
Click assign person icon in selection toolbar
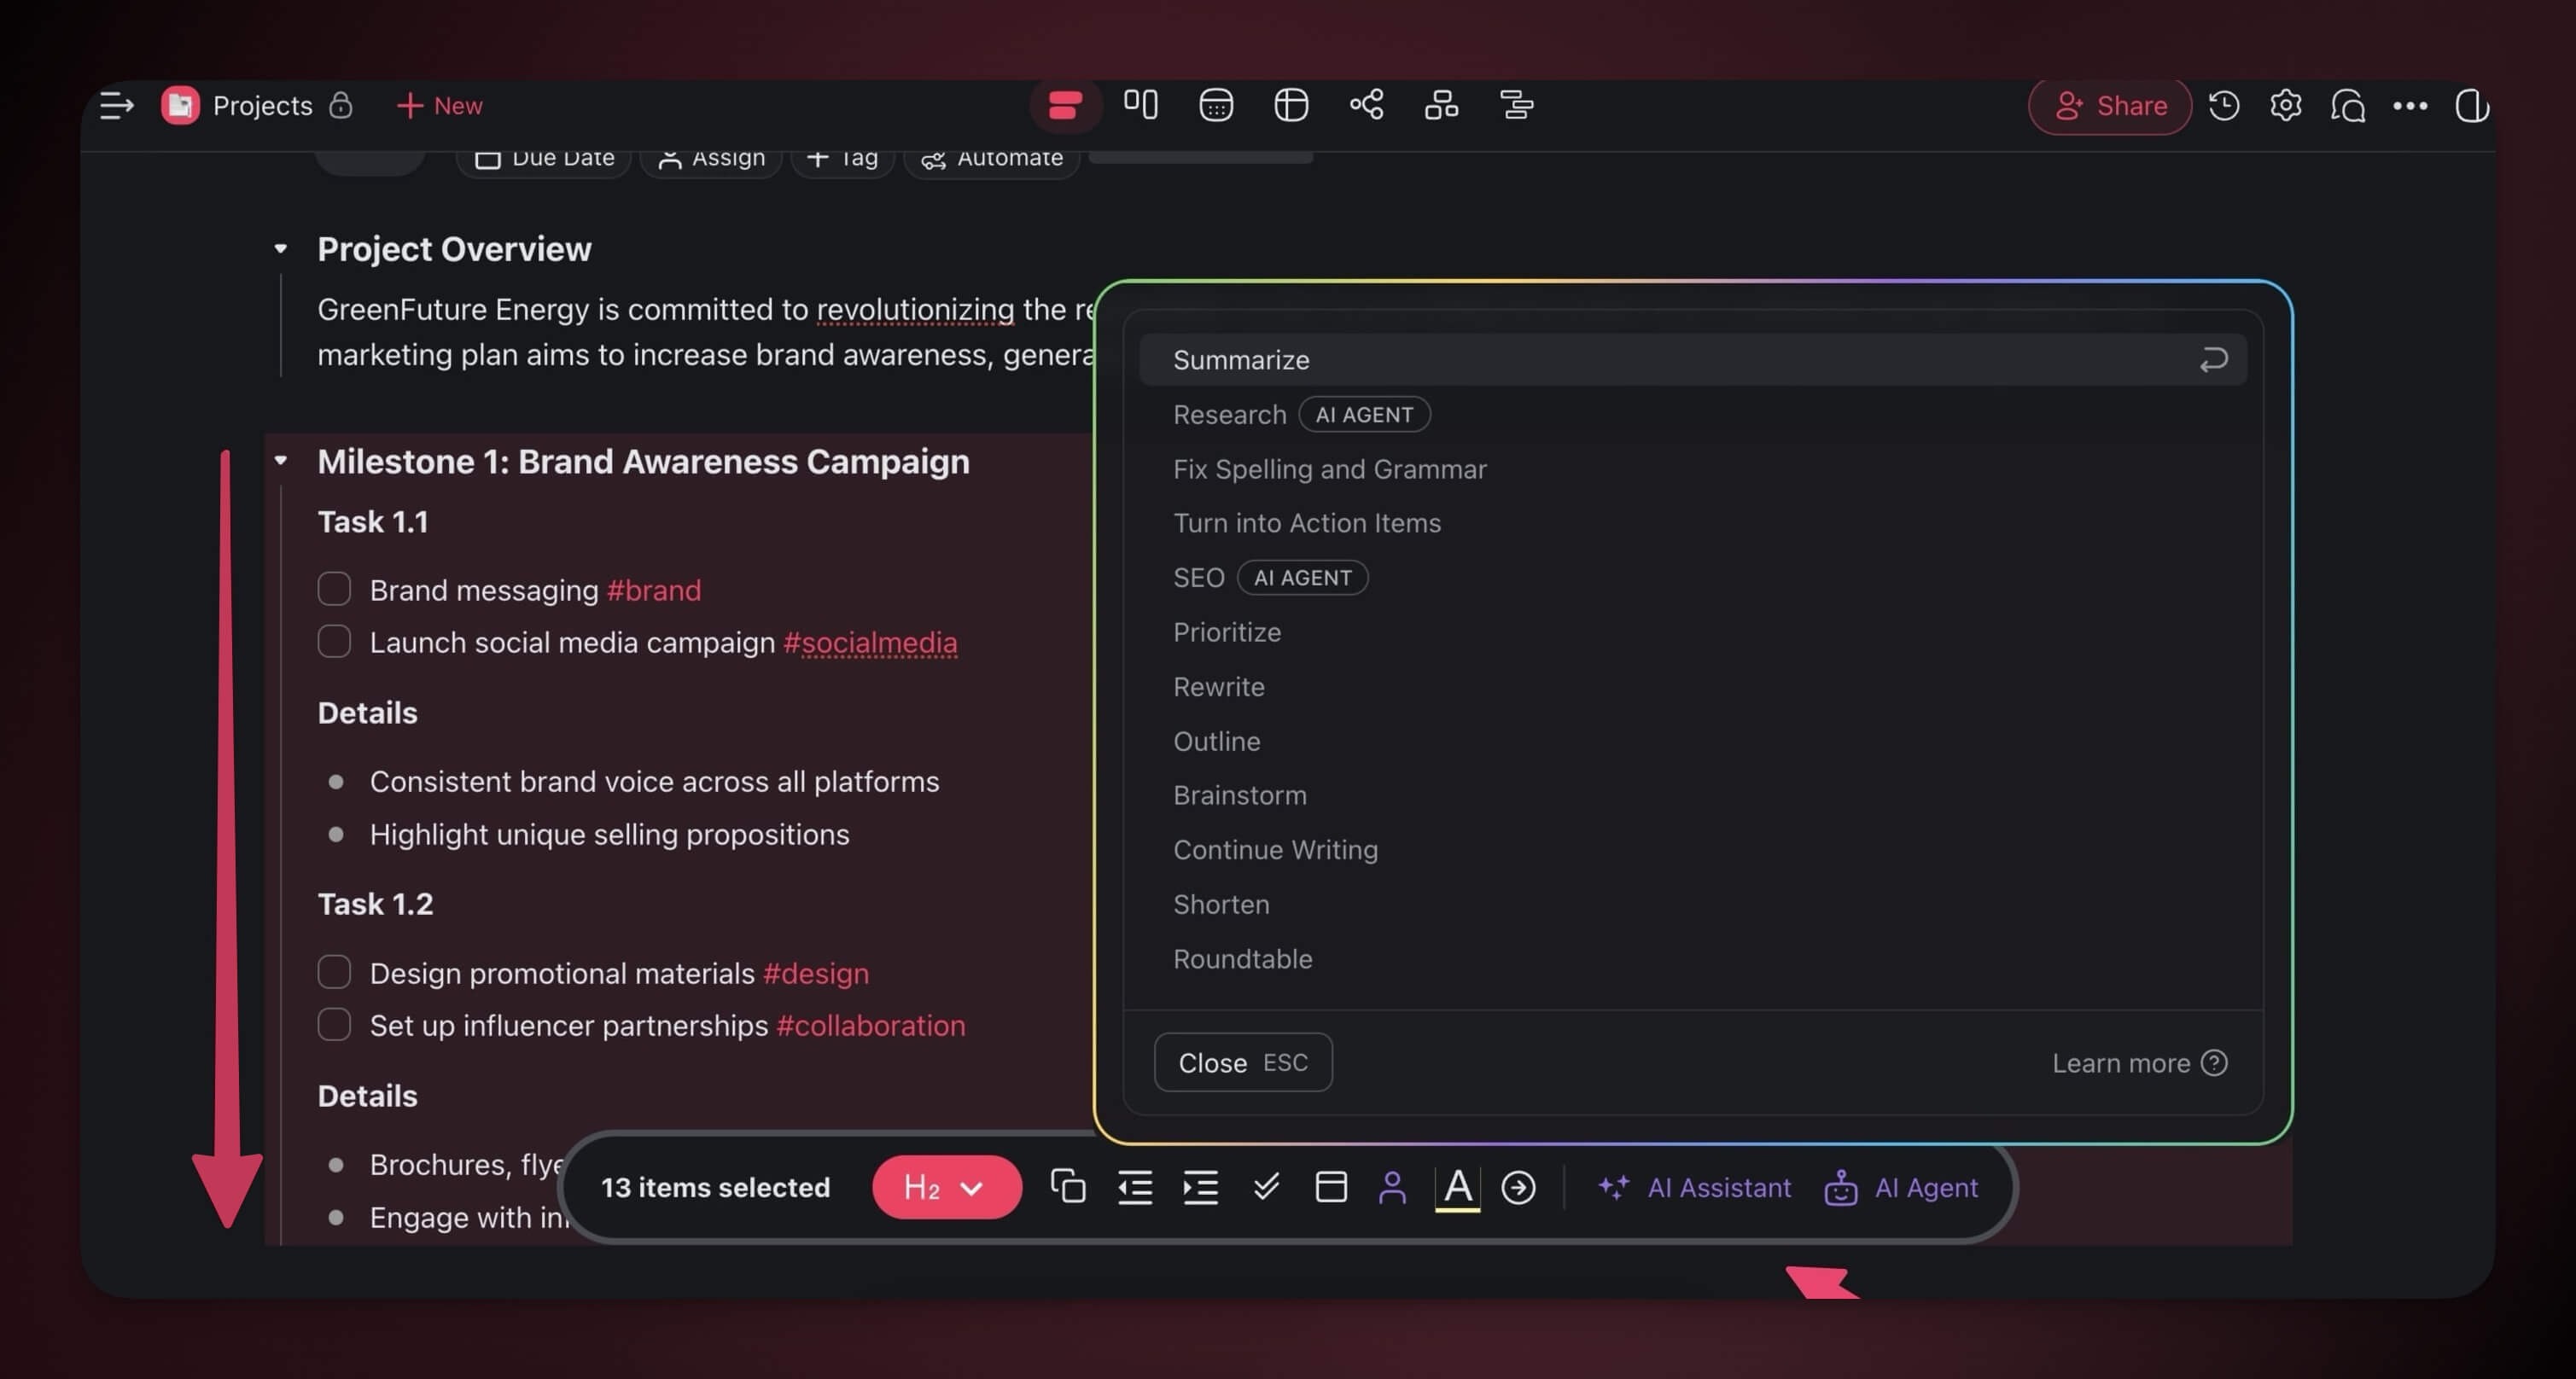[x=1391, y=1187]
